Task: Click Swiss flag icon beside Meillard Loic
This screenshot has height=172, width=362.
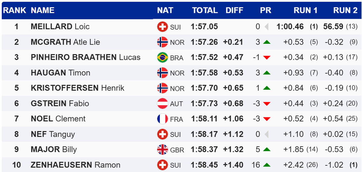Action: point(162,27)
